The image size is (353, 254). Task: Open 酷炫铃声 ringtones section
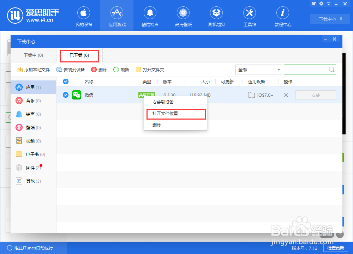(x=150, y=16)
